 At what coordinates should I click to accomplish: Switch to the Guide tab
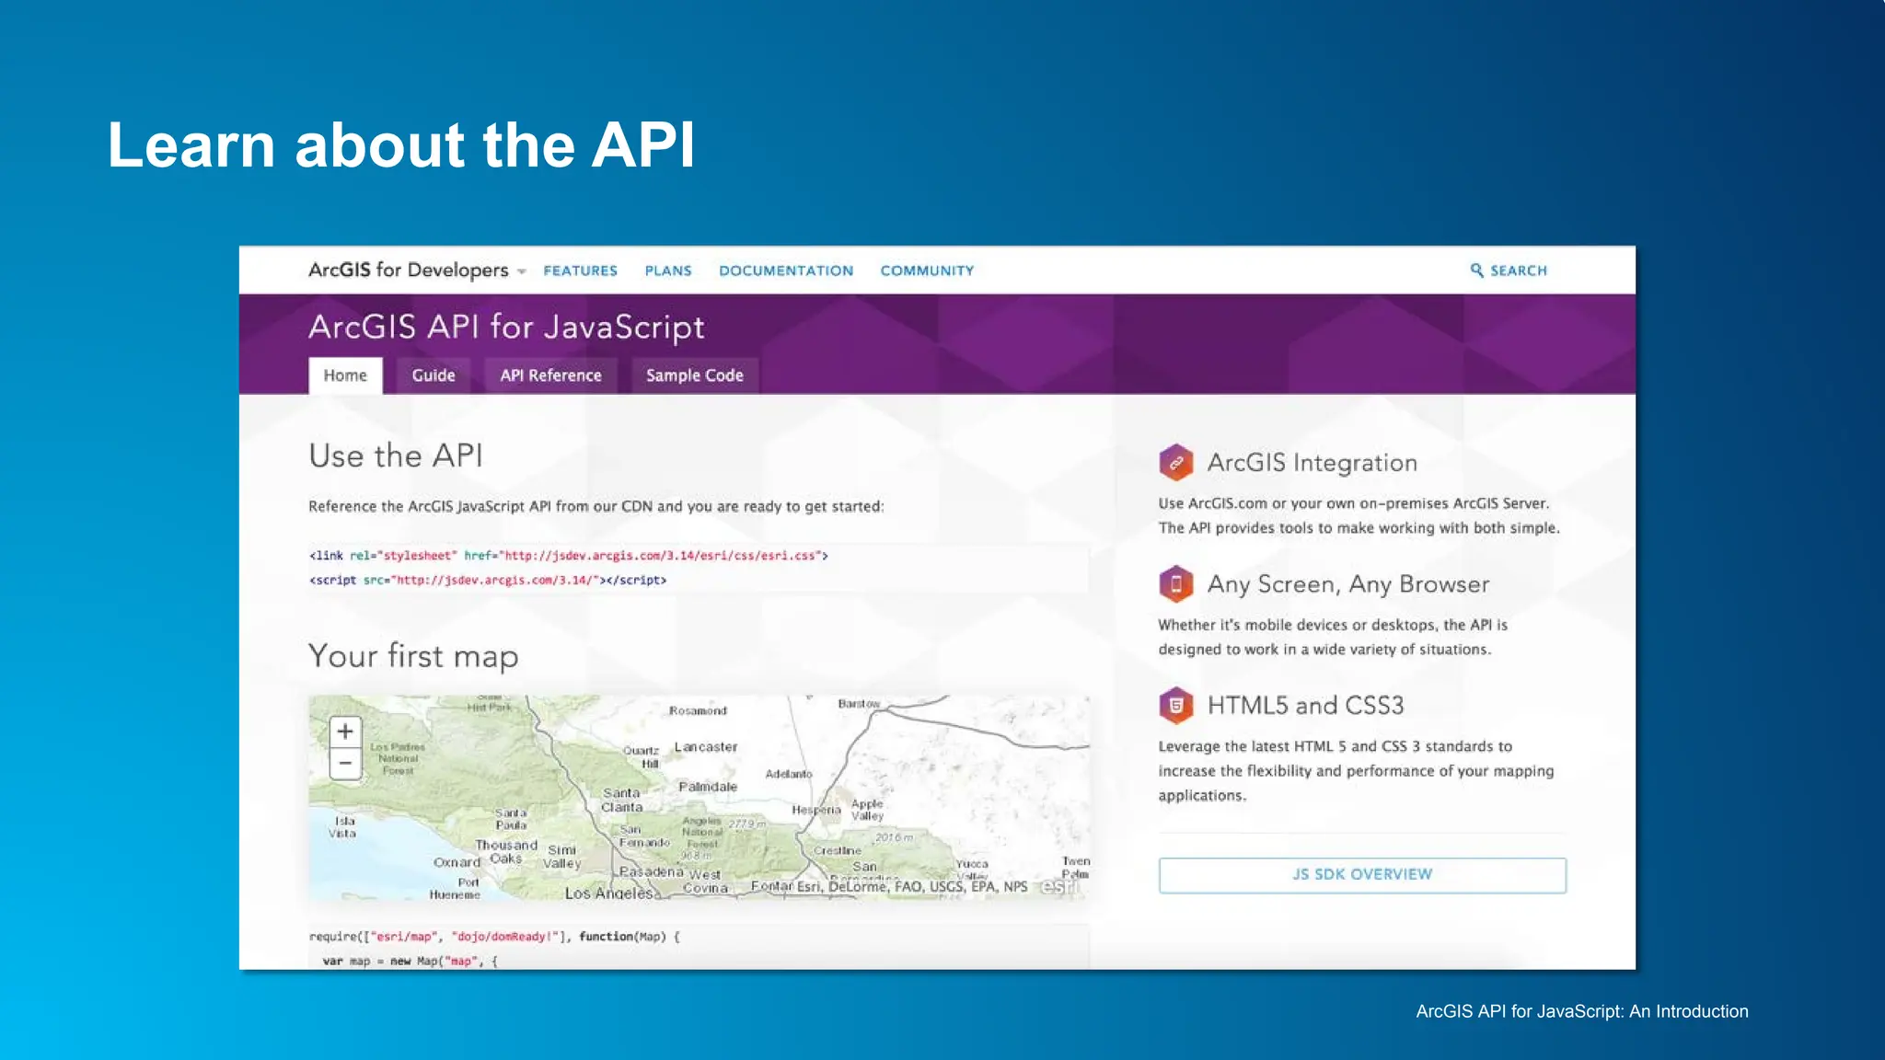(434, 375)
